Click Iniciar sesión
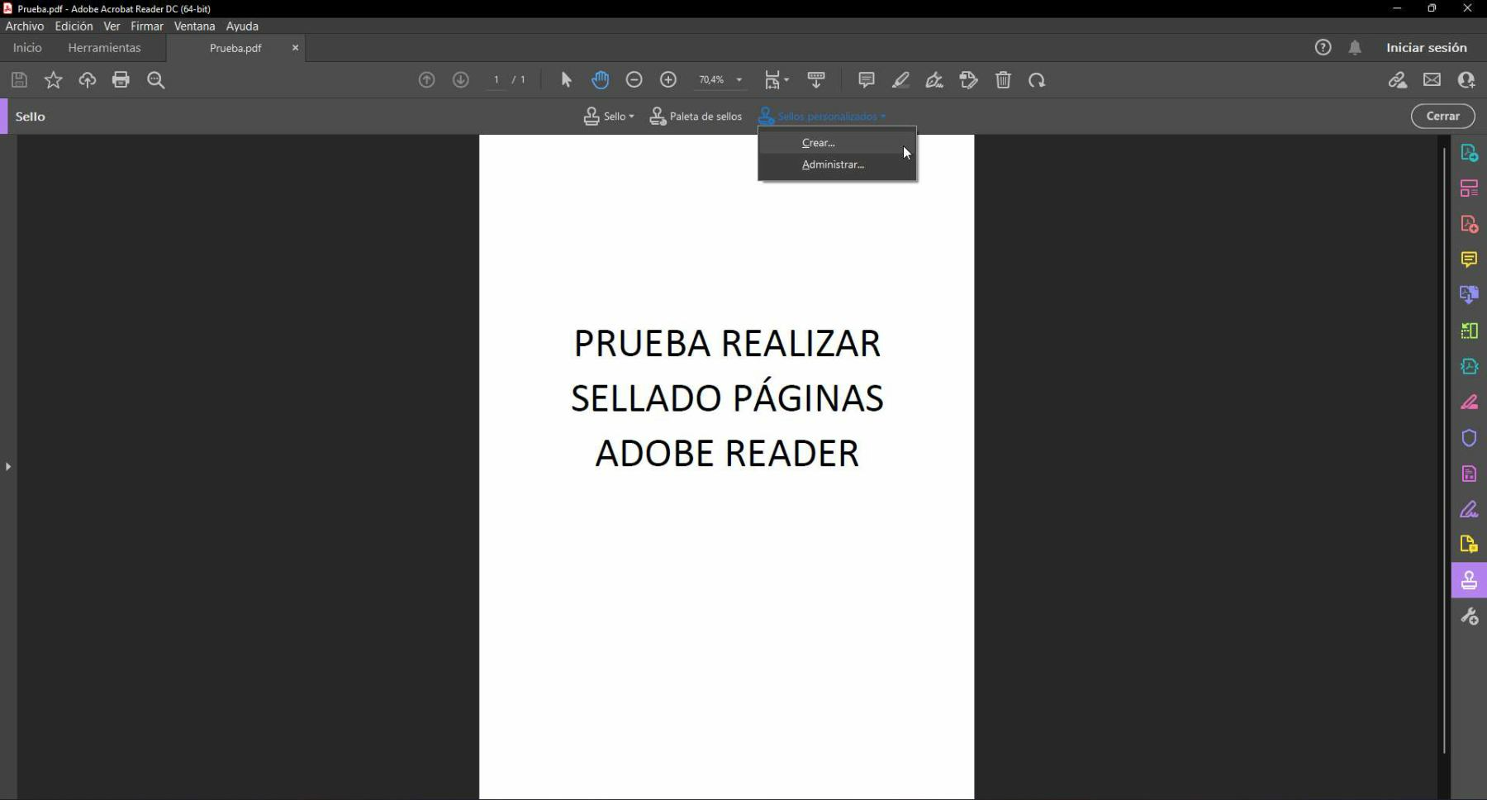 click(1427, 48)
